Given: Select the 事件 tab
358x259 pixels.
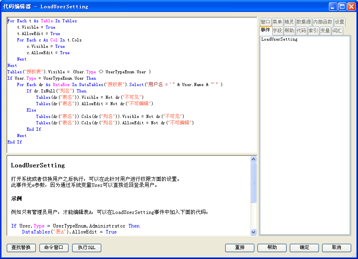Looking at the screenshot, I should [265, 30].
